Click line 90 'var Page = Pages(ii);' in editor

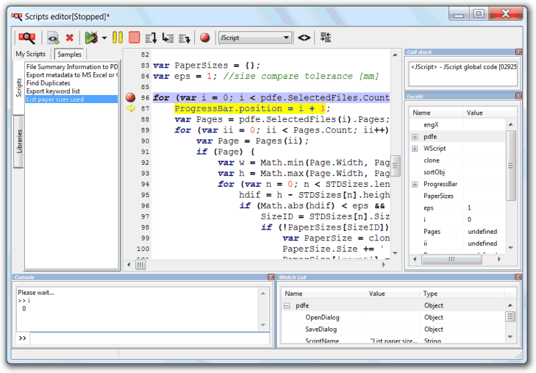click(253, 141)
